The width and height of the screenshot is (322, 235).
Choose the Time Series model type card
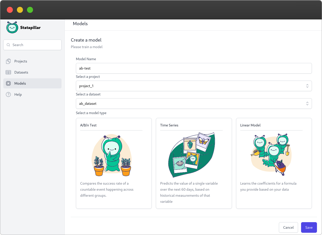point(194,163)
